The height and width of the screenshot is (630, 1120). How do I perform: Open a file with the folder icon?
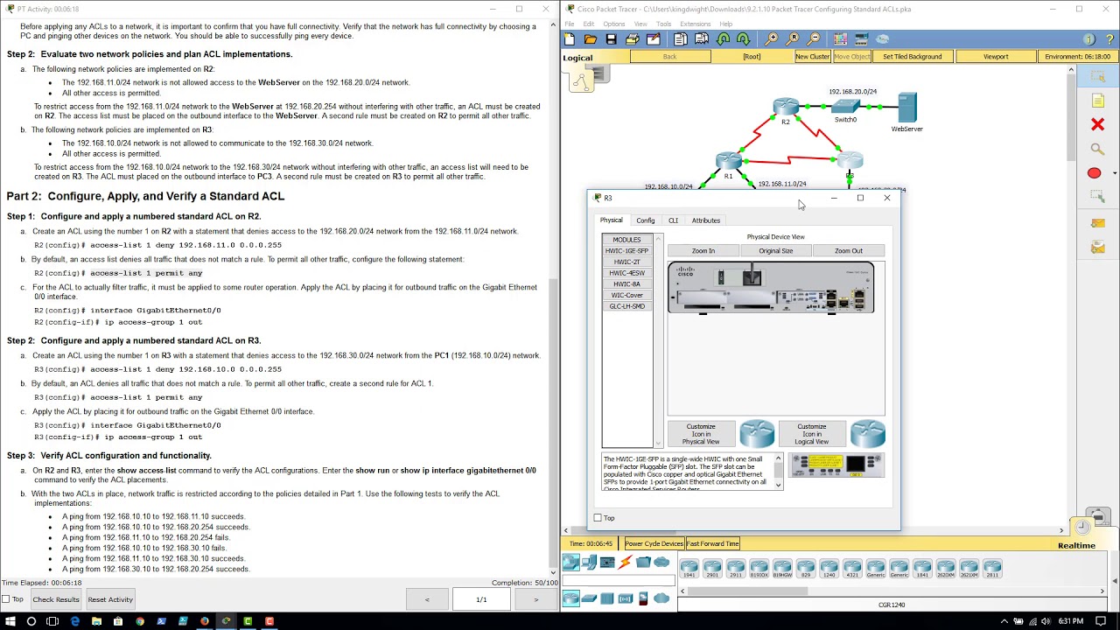[x=590, y=39]
